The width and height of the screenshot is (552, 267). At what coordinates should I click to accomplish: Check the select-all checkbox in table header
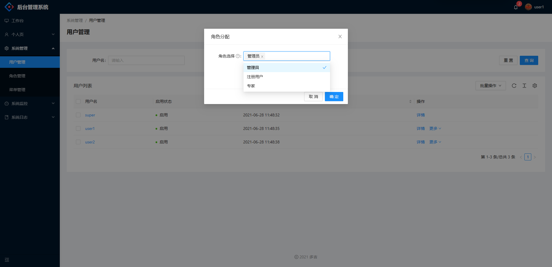[78, 101]
